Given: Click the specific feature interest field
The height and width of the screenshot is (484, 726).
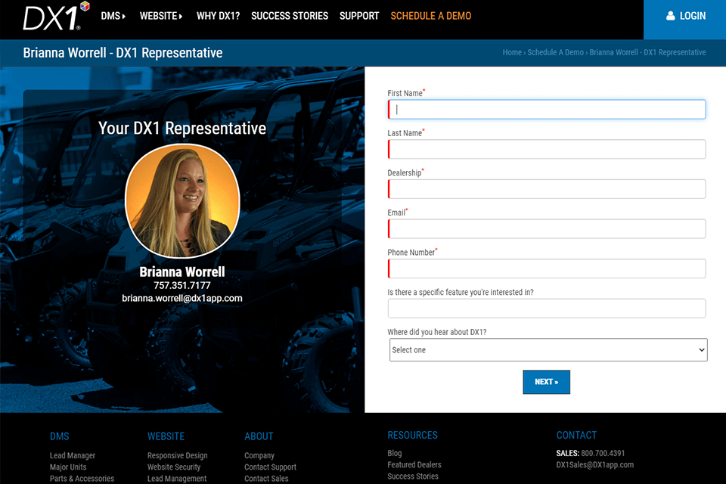Looking at the screenshot, I should click(546, 309).
